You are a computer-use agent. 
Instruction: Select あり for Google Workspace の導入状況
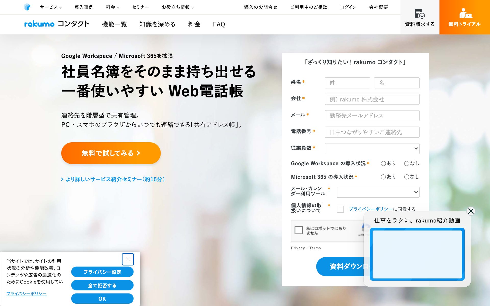pos(383,163)
